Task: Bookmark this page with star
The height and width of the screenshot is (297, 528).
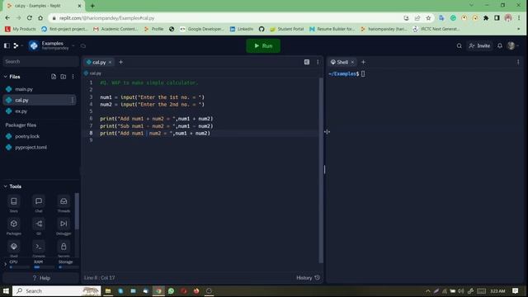Action: tap(428, 18)
